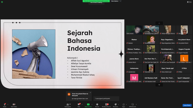Click the pink M avatar tile
This screenshot has height=108, width=193.
tap(134, 78)
